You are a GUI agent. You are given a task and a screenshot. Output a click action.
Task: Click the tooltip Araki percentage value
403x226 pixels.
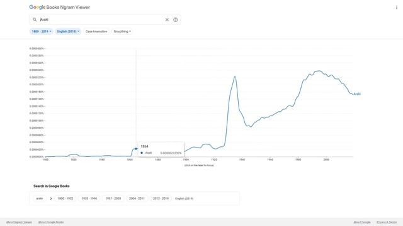click(171, 153)
